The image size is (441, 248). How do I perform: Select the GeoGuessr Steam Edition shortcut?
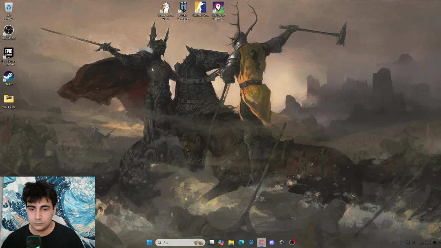[x=218, y=11]
